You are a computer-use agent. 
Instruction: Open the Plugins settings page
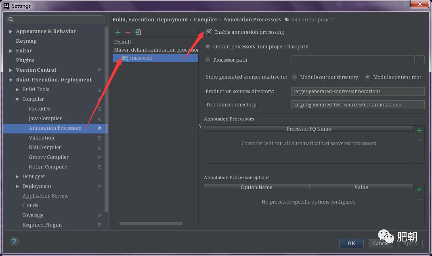point(25,60)
